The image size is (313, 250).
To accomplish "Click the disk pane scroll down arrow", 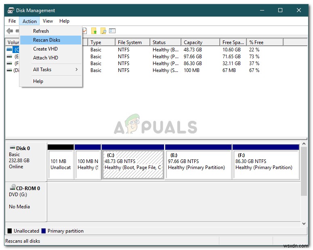I will 304,224.
